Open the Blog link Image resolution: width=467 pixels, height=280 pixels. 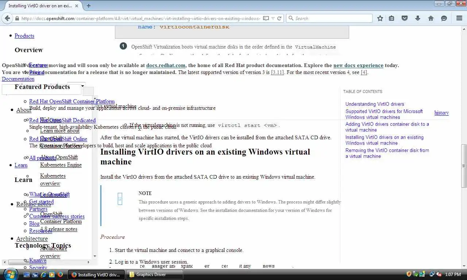click(x=34, y=223)
